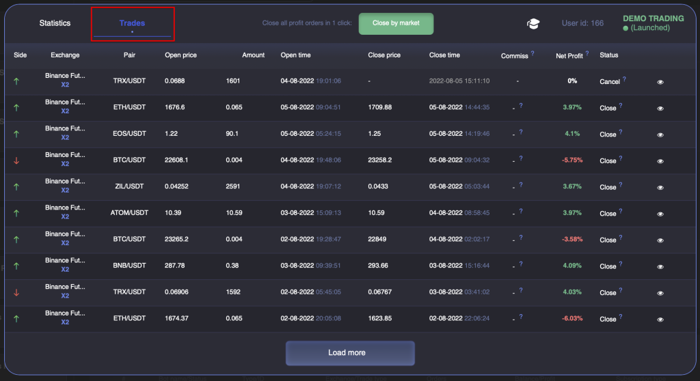Click status help icon in EOS/USDT row

[621, 132]
